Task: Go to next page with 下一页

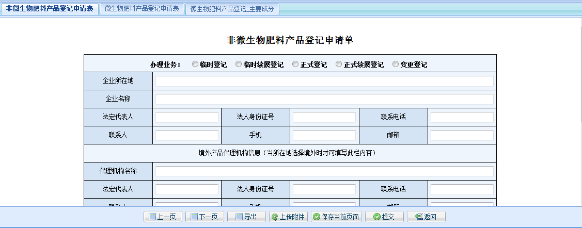Action: (205, 217)
